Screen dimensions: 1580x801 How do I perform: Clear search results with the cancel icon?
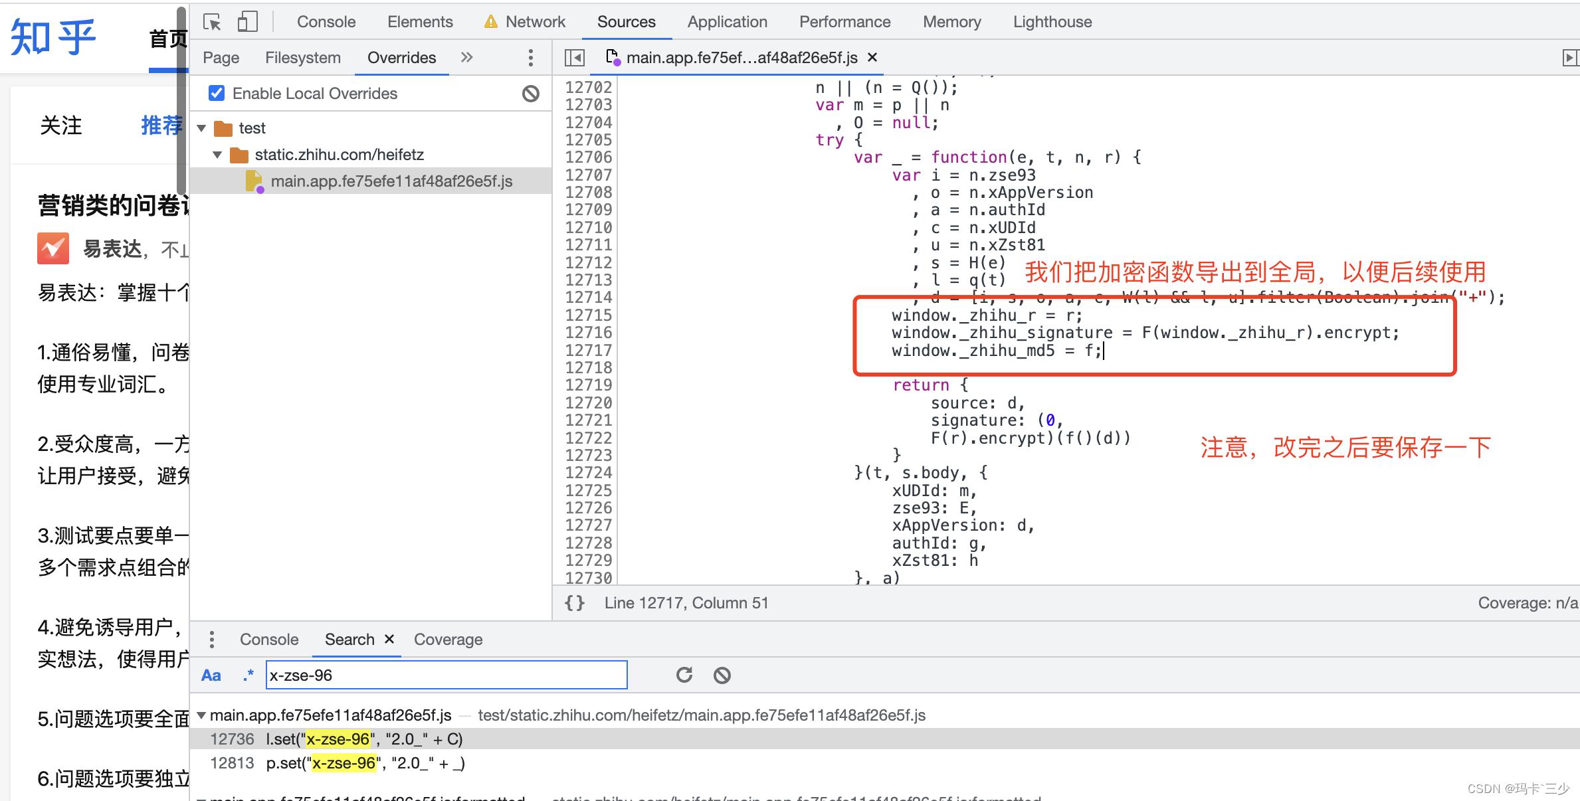[x=722, y=675]
